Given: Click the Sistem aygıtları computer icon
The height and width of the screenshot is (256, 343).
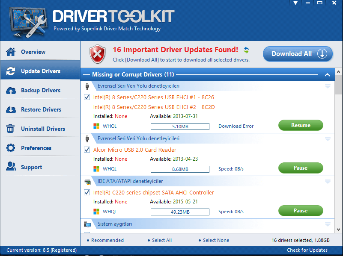Looking at the screenshot, I should [x=87, y=224].
